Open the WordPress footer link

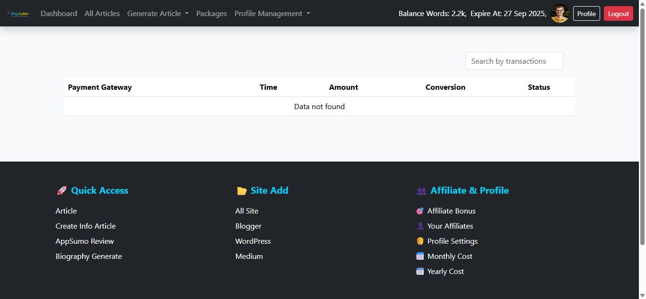pyautogui.click(x=253, y=241)
